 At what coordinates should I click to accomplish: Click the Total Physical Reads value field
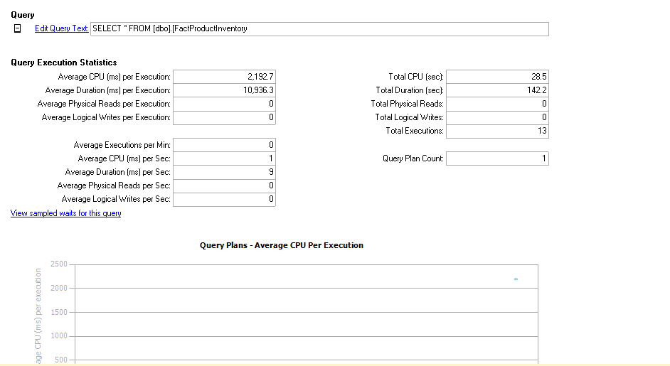(497, 104)
